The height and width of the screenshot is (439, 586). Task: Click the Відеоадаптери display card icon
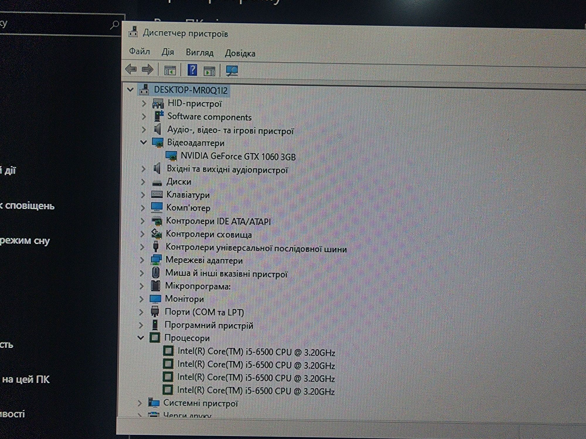tap(158, 143)
